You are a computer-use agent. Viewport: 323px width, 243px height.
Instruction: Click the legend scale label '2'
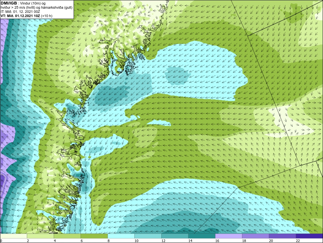(x=28, y=241)
